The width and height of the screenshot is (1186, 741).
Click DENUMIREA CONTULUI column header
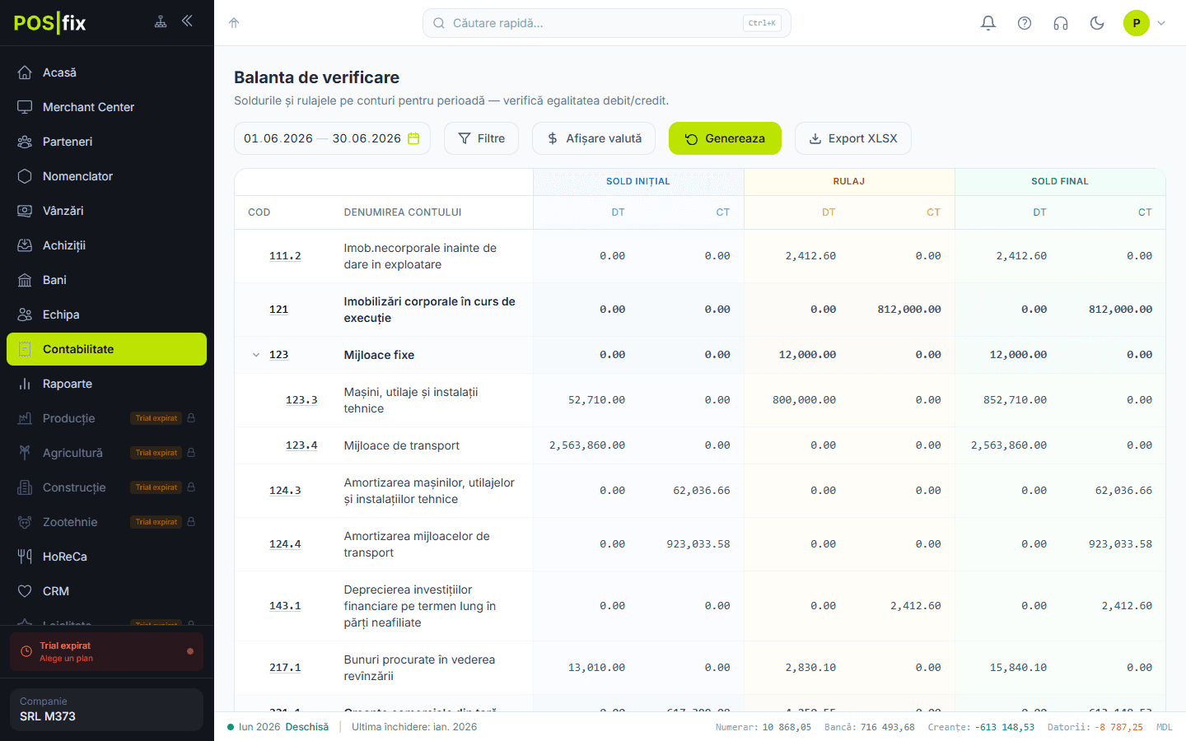pos(403,212)
